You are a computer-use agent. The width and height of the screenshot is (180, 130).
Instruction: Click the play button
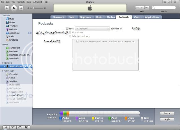tap(14, 8)
